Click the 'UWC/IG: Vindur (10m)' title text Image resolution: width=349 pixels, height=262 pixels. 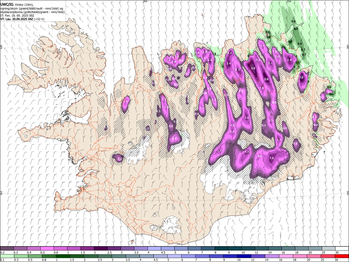(17, 5)
